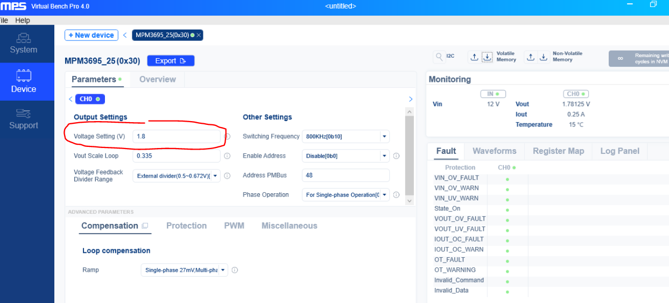Open Phase Operation dropdown
This screenshot has height=303, width=669.
(x=346, y=195)
